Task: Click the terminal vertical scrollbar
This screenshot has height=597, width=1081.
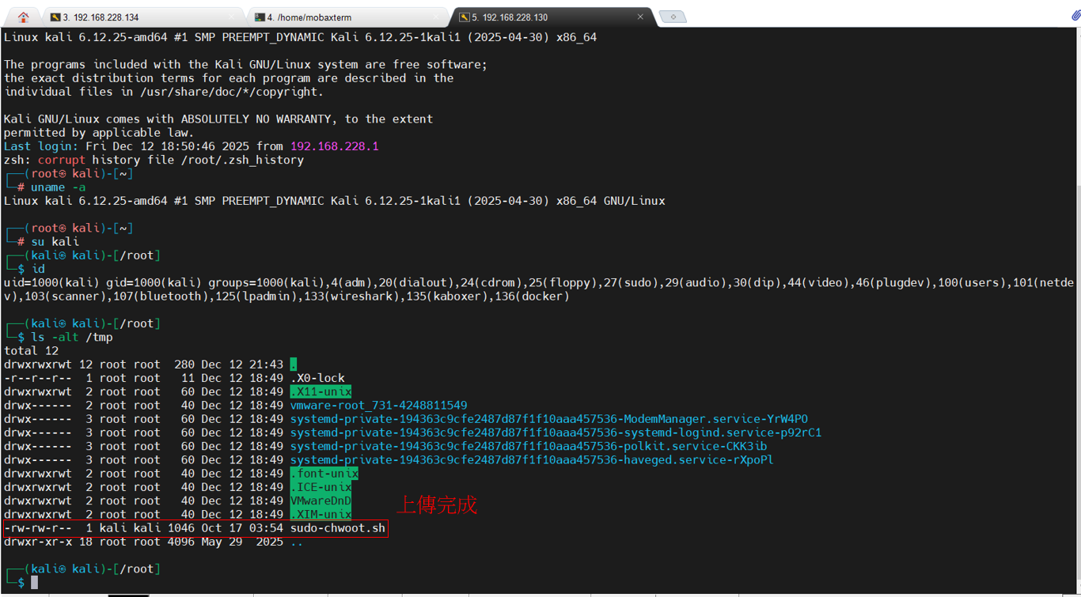Action: (x=1077, y=308)
